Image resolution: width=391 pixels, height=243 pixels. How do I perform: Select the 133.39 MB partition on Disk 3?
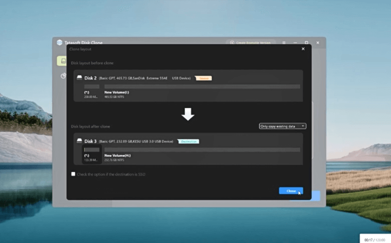click(x=92, y=154)
